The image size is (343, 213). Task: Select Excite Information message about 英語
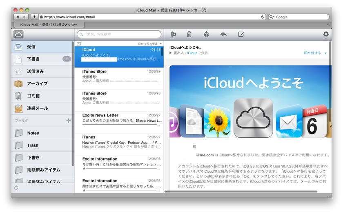pos(119,185)
